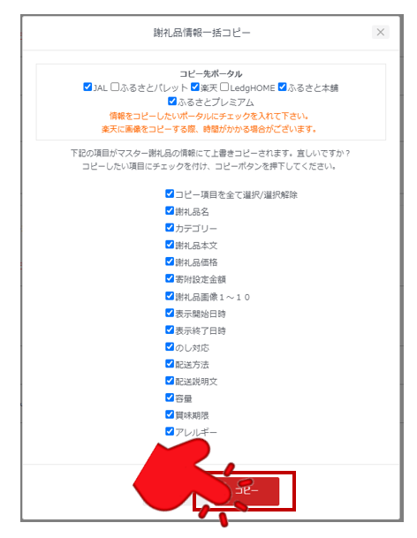Viewport: 417px width, 538px height.
Task: Toggle コピー項目を全て選択/選択解除 checkbox
Action: coord(170,193)
